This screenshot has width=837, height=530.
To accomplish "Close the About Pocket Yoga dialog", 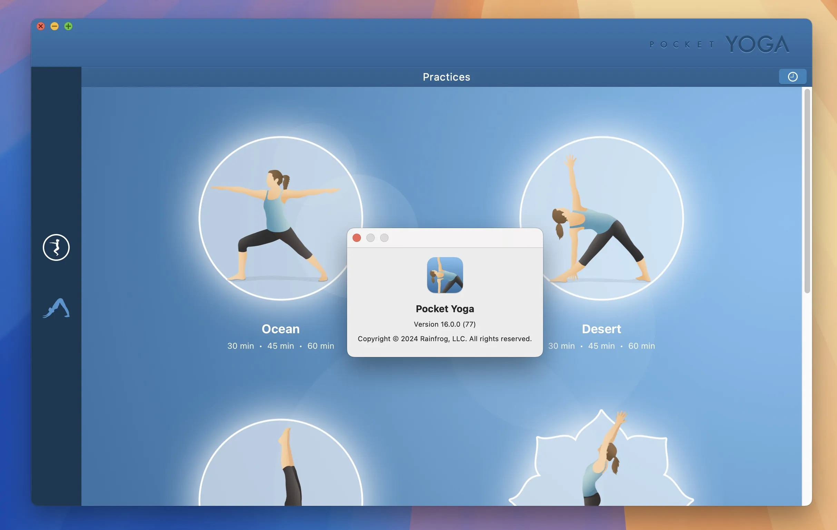I will [x=357, y=238].
